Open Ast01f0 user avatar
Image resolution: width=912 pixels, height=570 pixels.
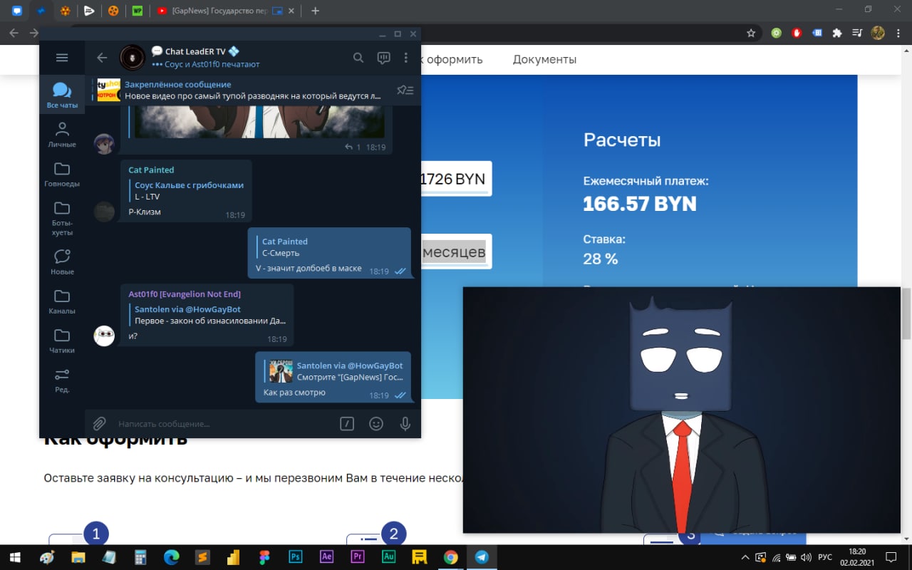point(104,336)
